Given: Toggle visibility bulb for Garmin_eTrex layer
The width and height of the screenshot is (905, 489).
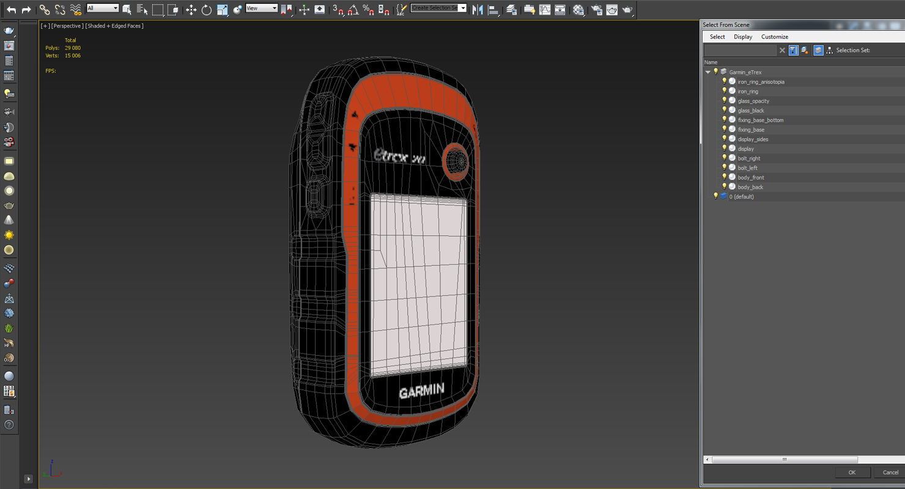Looking at the screenshot, I should tap(715, 72).
